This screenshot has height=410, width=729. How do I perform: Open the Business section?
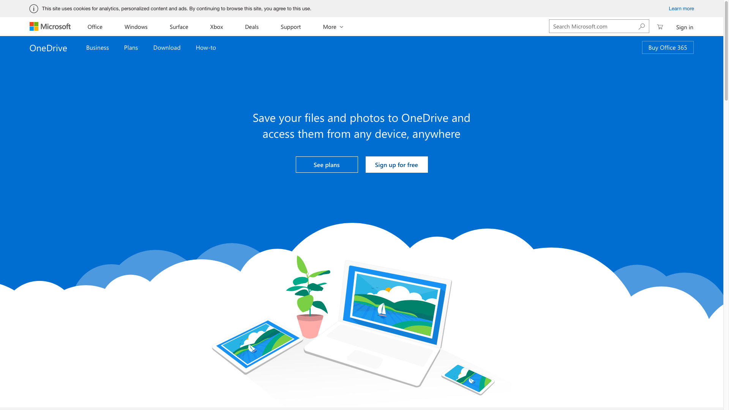(x=98, y=47)
